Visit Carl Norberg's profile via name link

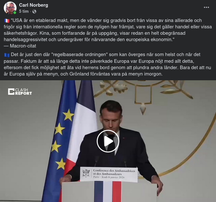click(33, 5)
